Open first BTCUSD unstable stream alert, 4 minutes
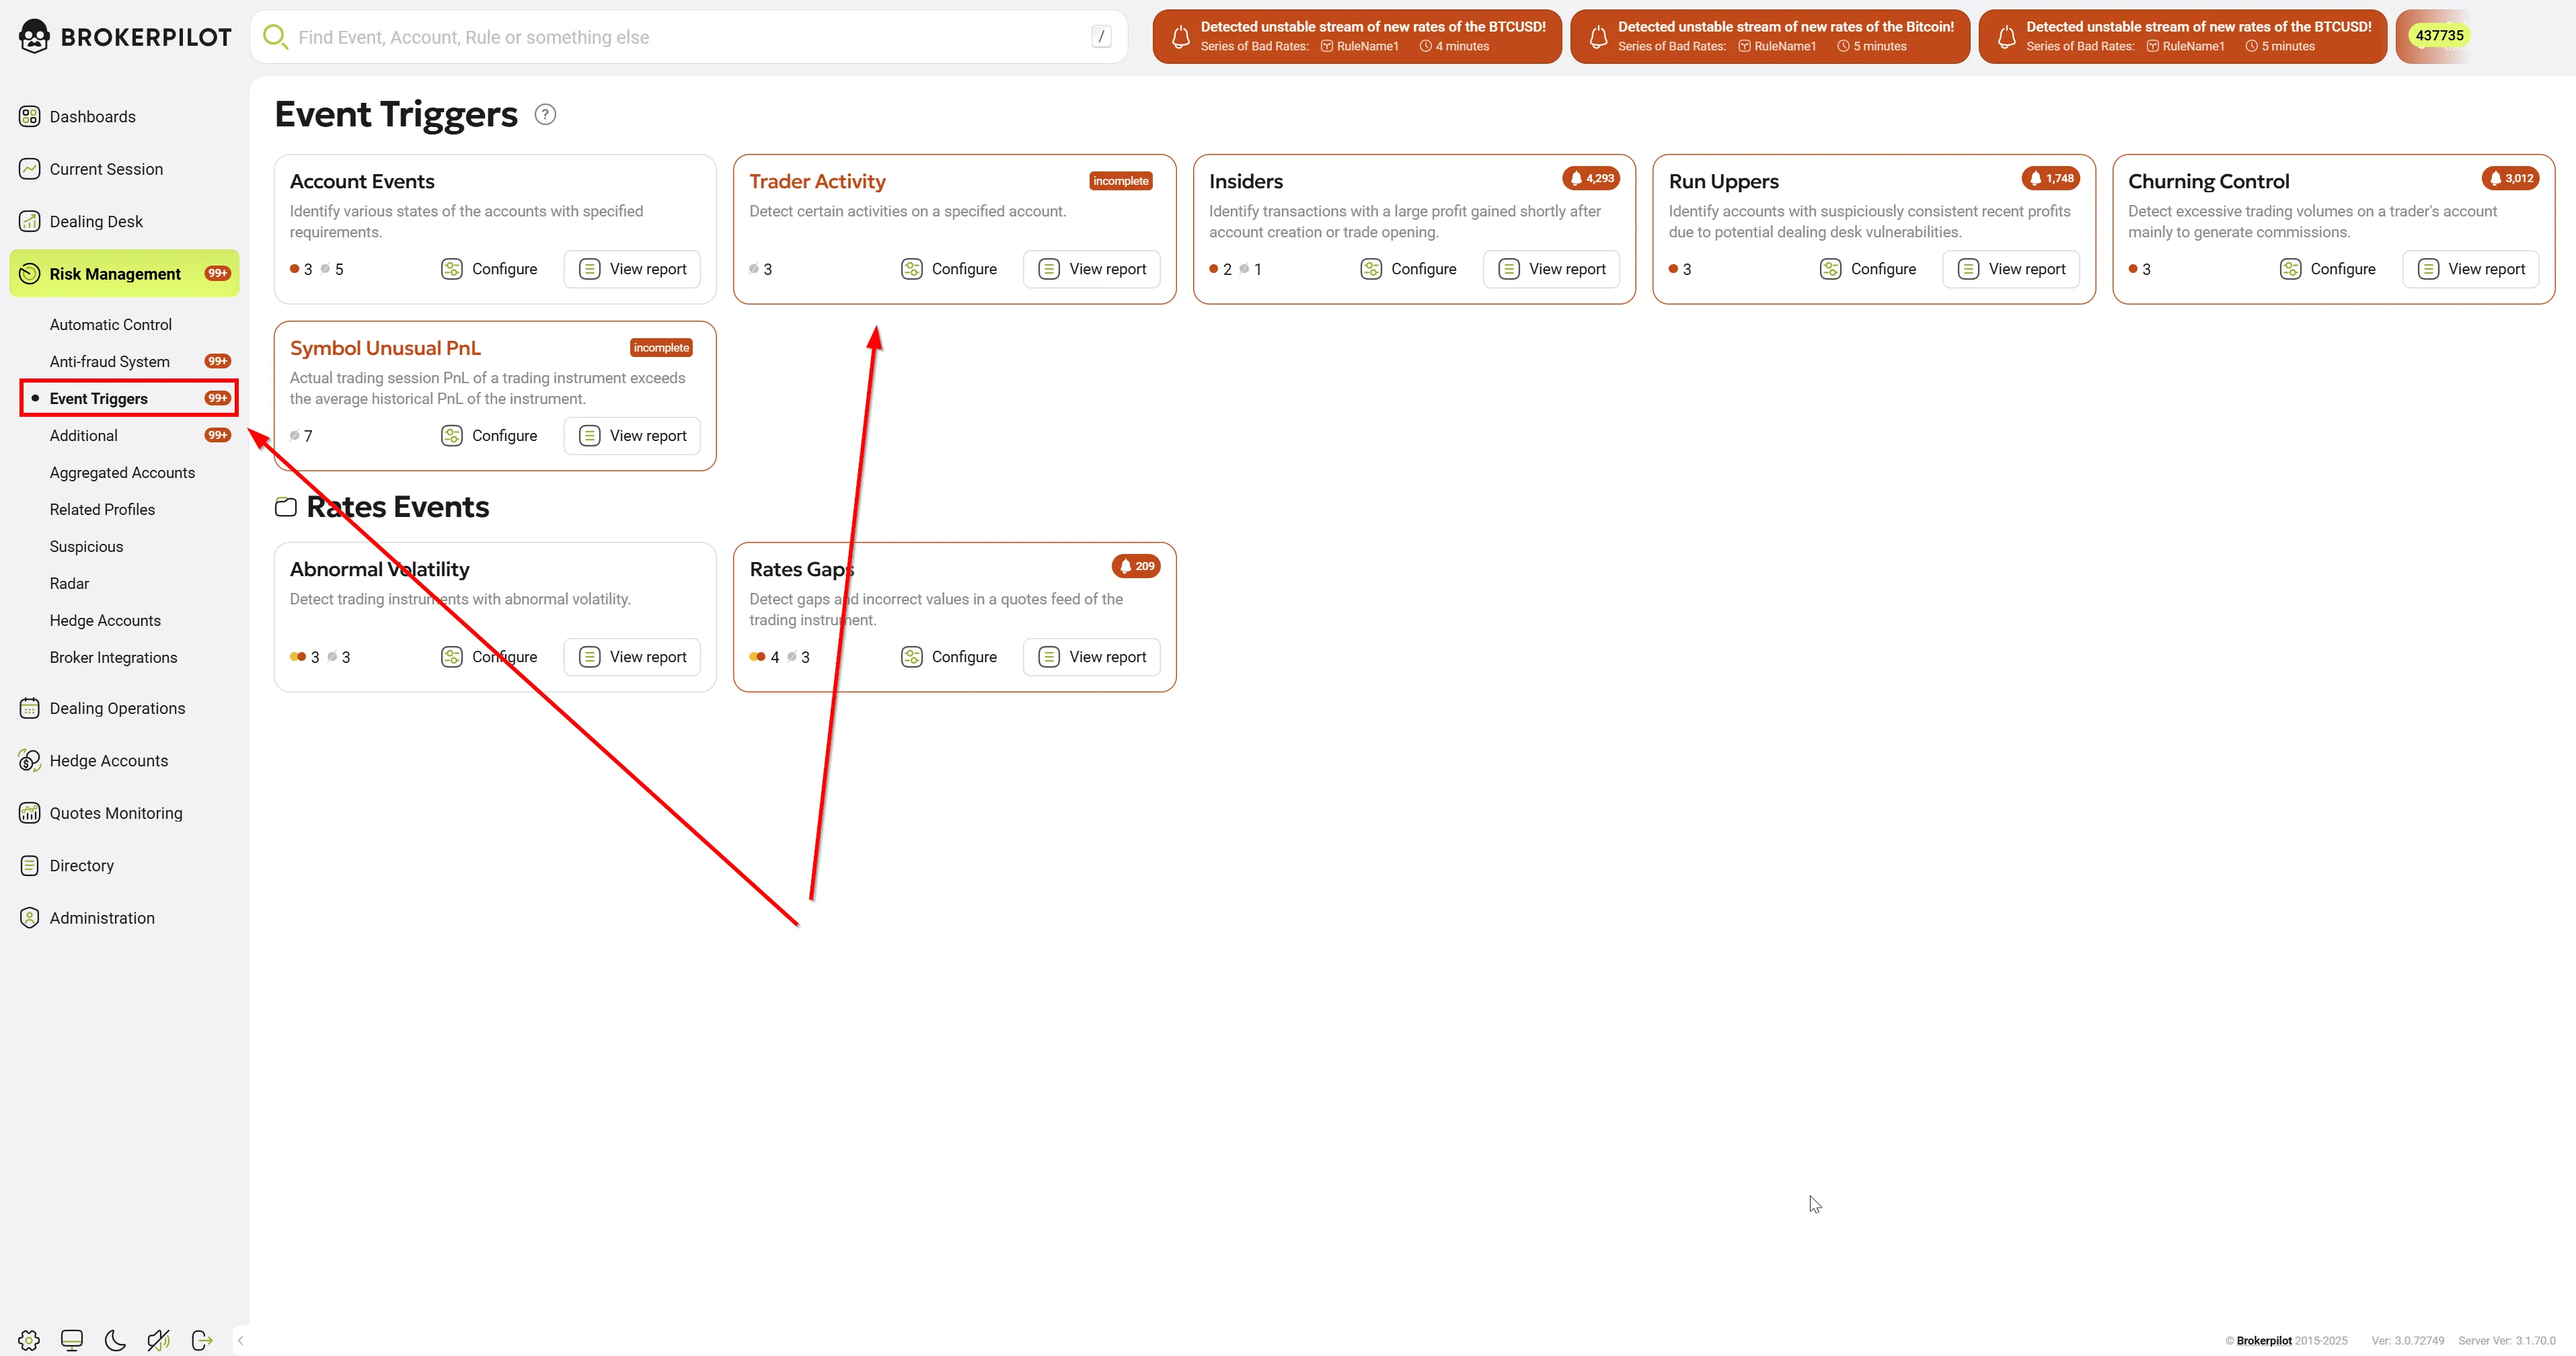2576x1356 pixels. pos(1357,37)
